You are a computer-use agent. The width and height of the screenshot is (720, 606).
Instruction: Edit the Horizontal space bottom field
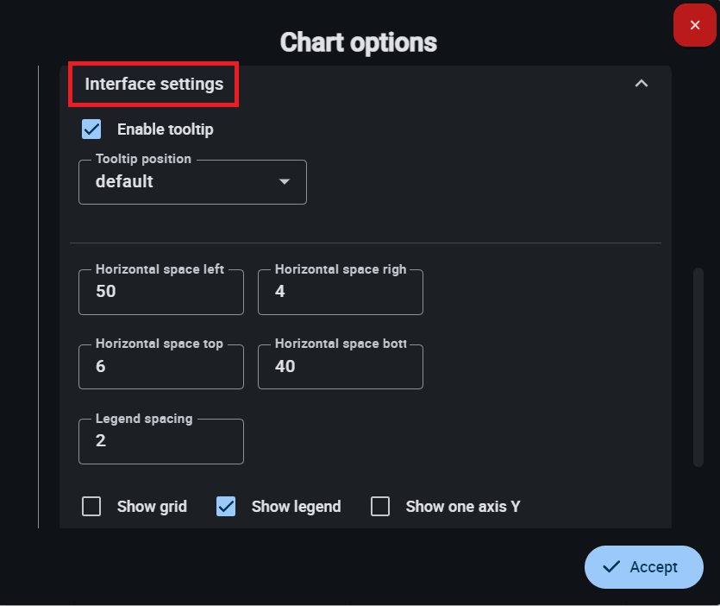[x=340, y=367]
